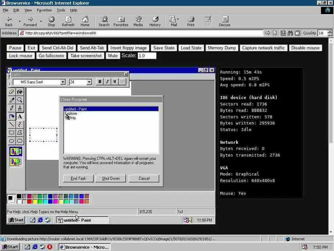Click the Quality stepper up arrow
This screenshot has width=334, height=251.
pos(330,32)
